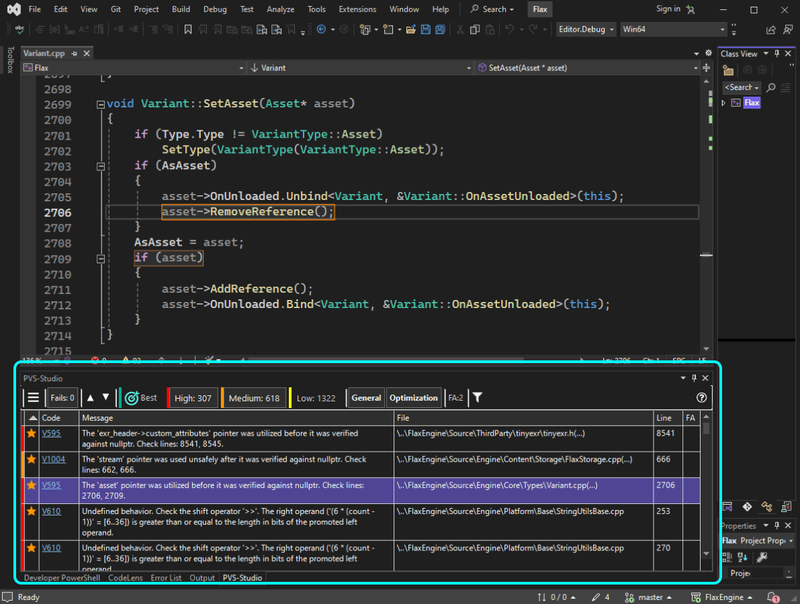Open the Win64 platform dropdown

(x=722, y=29)
